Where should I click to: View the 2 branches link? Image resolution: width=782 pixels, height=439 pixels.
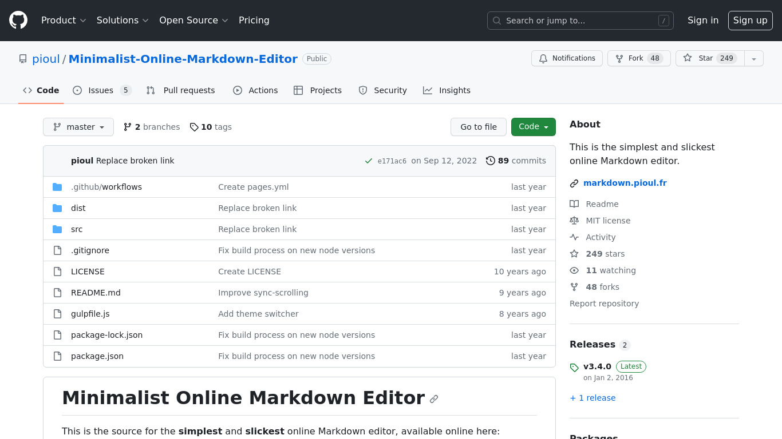152,127
